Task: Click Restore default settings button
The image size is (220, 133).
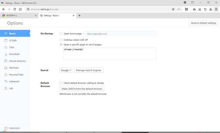Action: 203,23
